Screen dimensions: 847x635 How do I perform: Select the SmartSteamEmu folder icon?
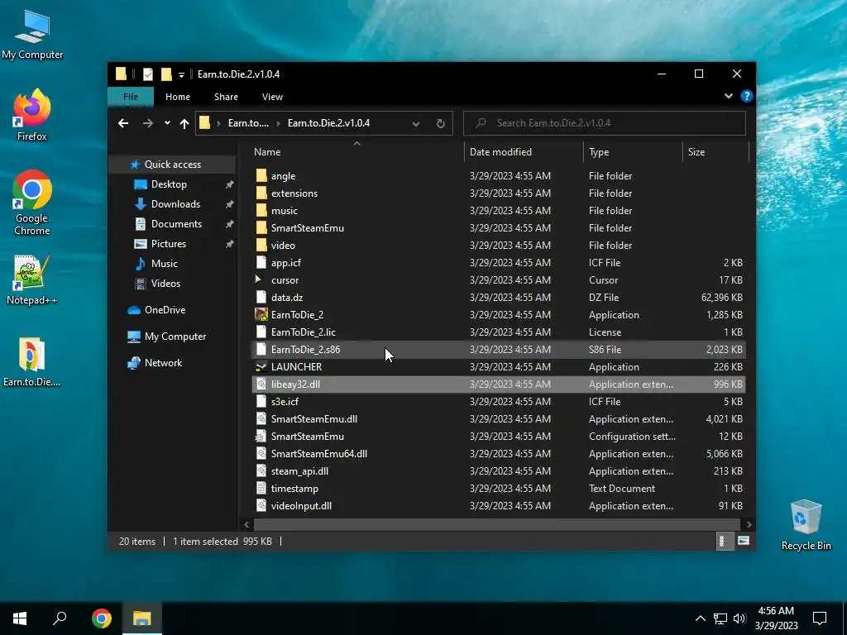[x=261, y=227]
